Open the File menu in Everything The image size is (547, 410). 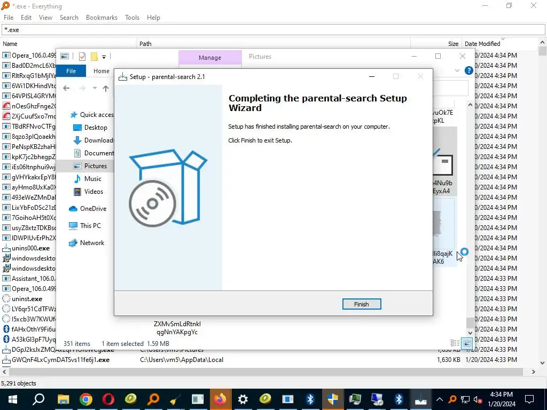click(9, 18)
